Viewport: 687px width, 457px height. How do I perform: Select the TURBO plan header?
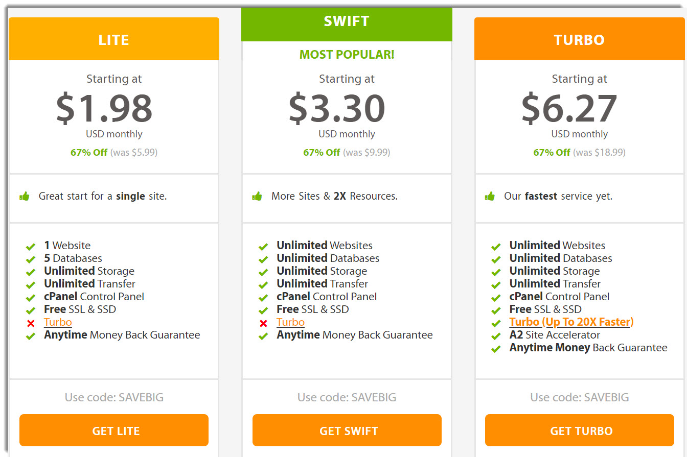579,39
